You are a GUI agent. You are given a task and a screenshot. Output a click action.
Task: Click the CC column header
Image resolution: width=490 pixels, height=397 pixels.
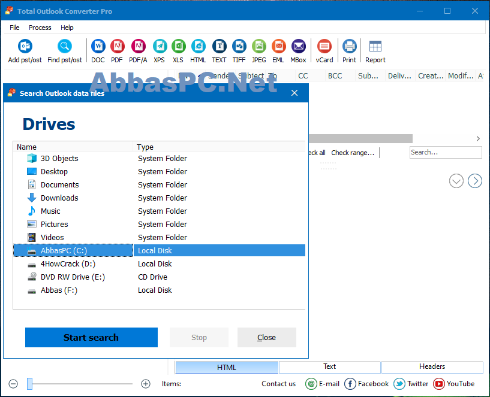click(x=310, y=76)
